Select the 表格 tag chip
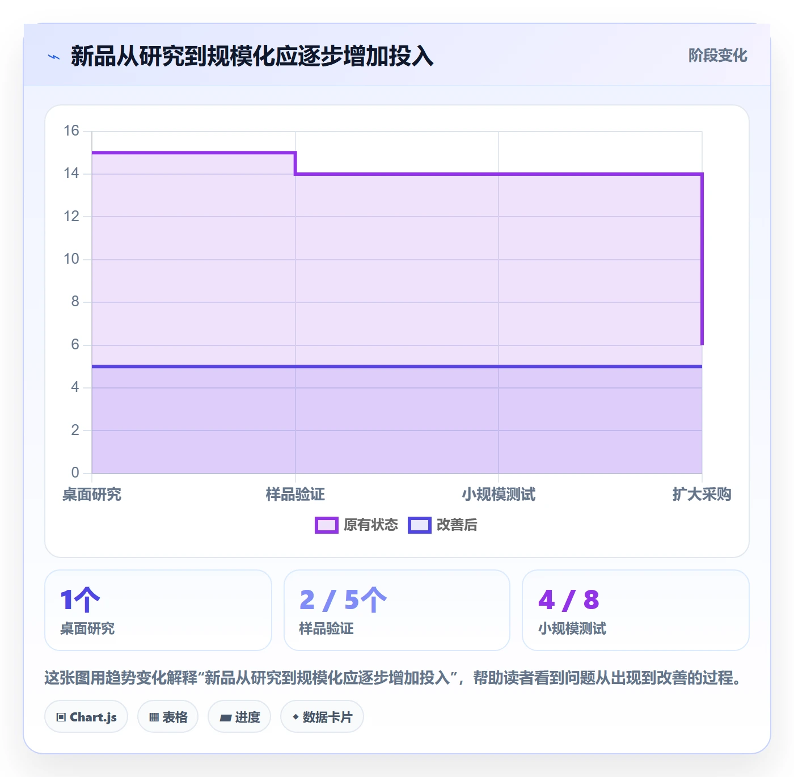 tap(168, 717)
